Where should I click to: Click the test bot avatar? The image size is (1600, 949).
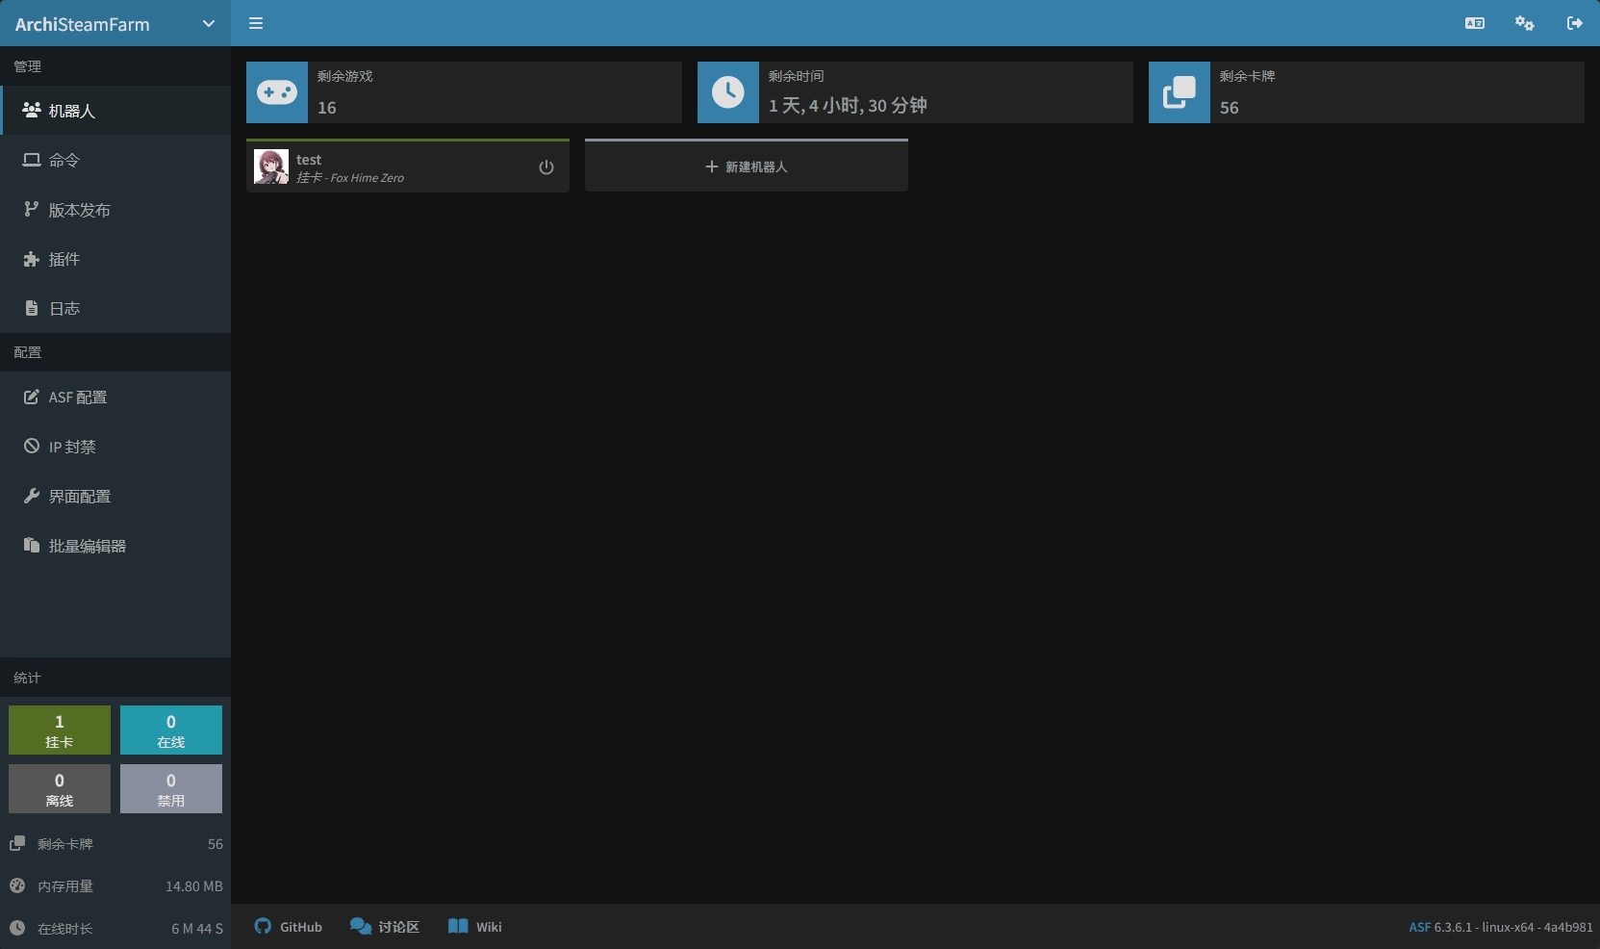[x=271, y=167]
